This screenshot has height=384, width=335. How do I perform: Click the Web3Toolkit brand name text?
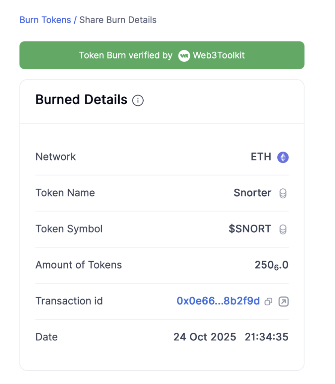coord(219,55)
